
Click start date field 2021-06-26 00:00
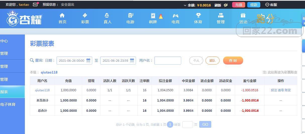[74, 60]
